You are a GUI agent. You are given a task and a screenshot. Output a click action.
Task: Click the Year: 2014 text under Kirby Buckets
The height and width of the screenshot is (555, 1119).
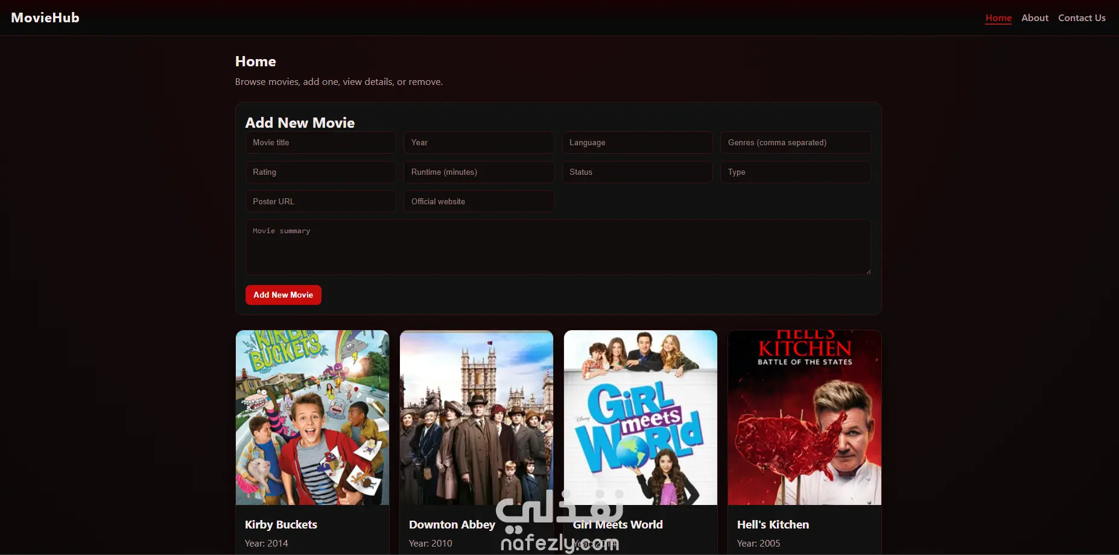[267, 544]
